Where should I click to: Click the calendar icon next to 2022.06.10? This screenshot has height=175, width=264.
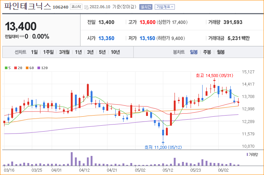coord(87,7)
